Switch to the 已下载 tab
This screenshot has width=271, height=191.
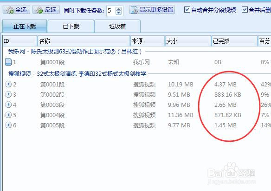pyautogui.click(x=71, y=26)
